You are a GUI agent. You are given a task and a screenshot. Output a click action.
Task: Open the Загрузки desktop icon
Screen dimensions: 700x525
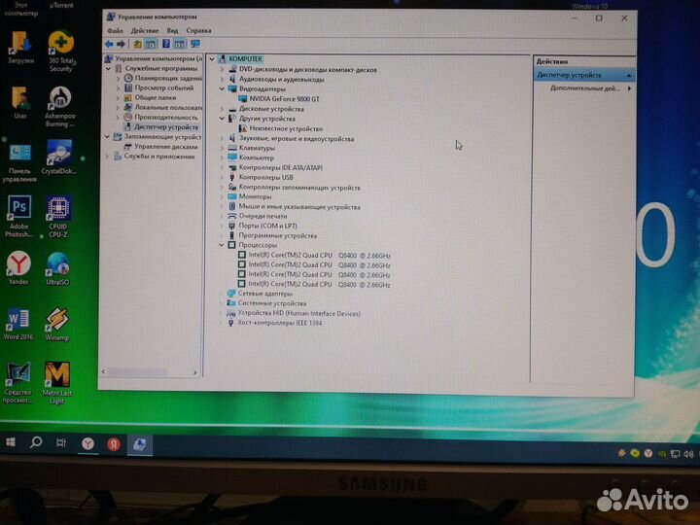[x=20, y=47]
